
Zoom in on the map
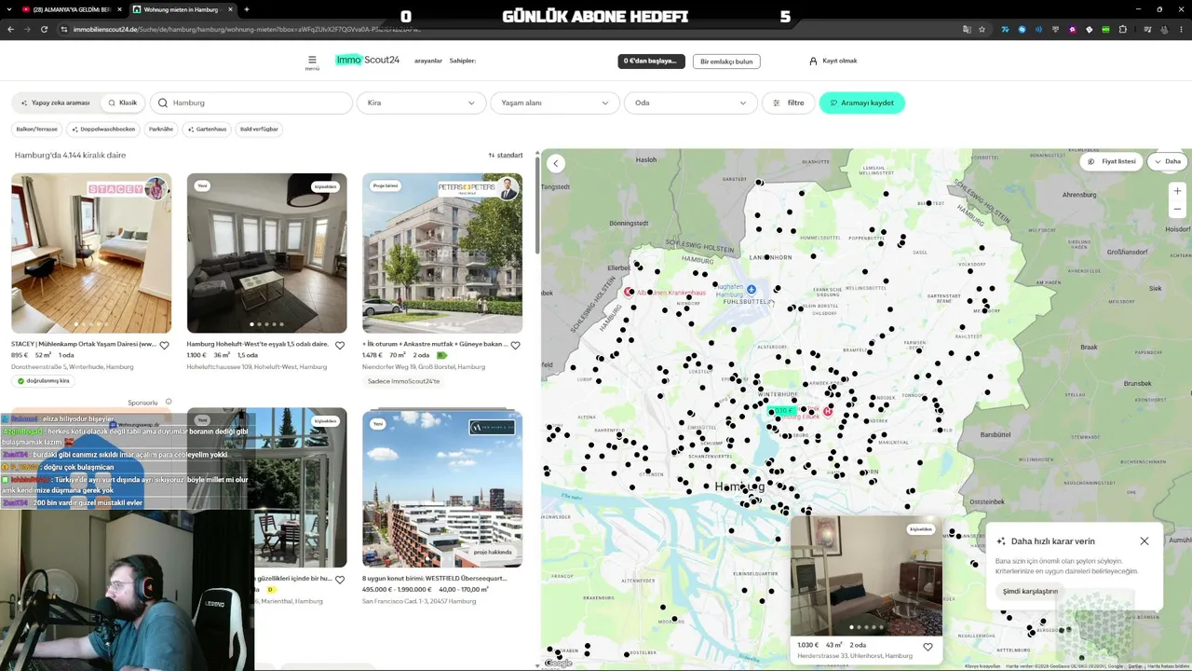pyautogui.click(x=1177, y=191)
